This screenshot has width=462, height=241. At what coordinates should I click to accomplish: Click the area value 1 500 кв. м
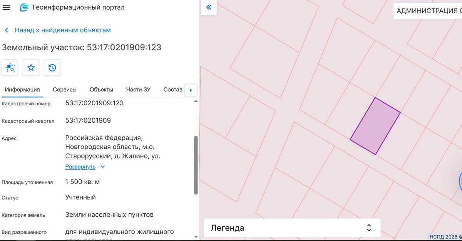click(x=82, y=182)
